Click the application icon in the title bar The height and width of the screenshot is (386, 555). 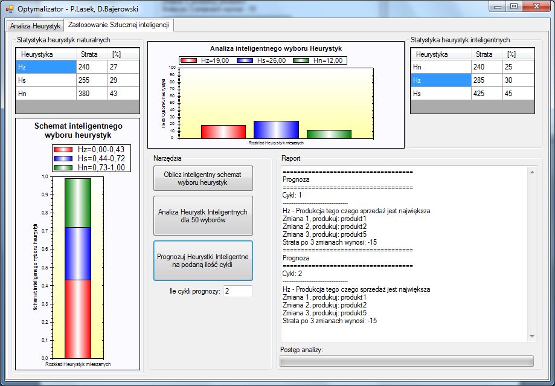click(9, 8)
